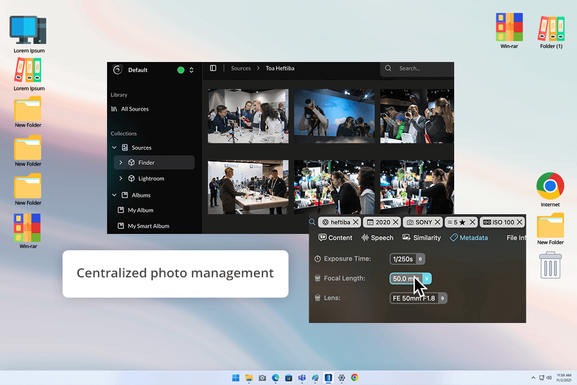577x385 pixels.
Task: Open the Folder (1) desktop icon
Action: coord(551,32)
